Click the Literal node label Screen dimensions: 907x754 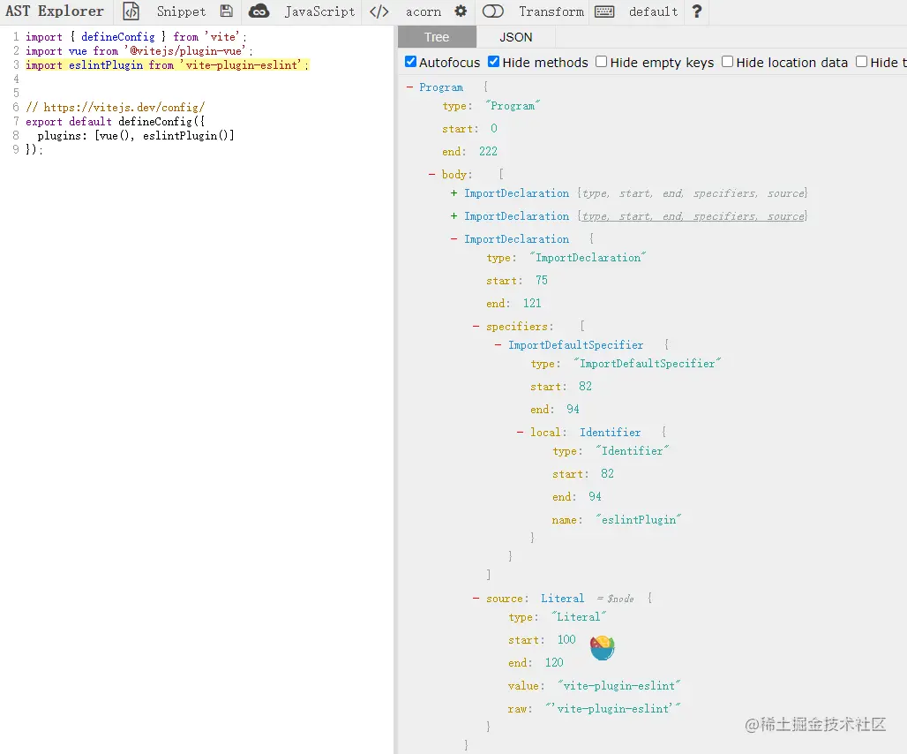[x=562, y=599]
